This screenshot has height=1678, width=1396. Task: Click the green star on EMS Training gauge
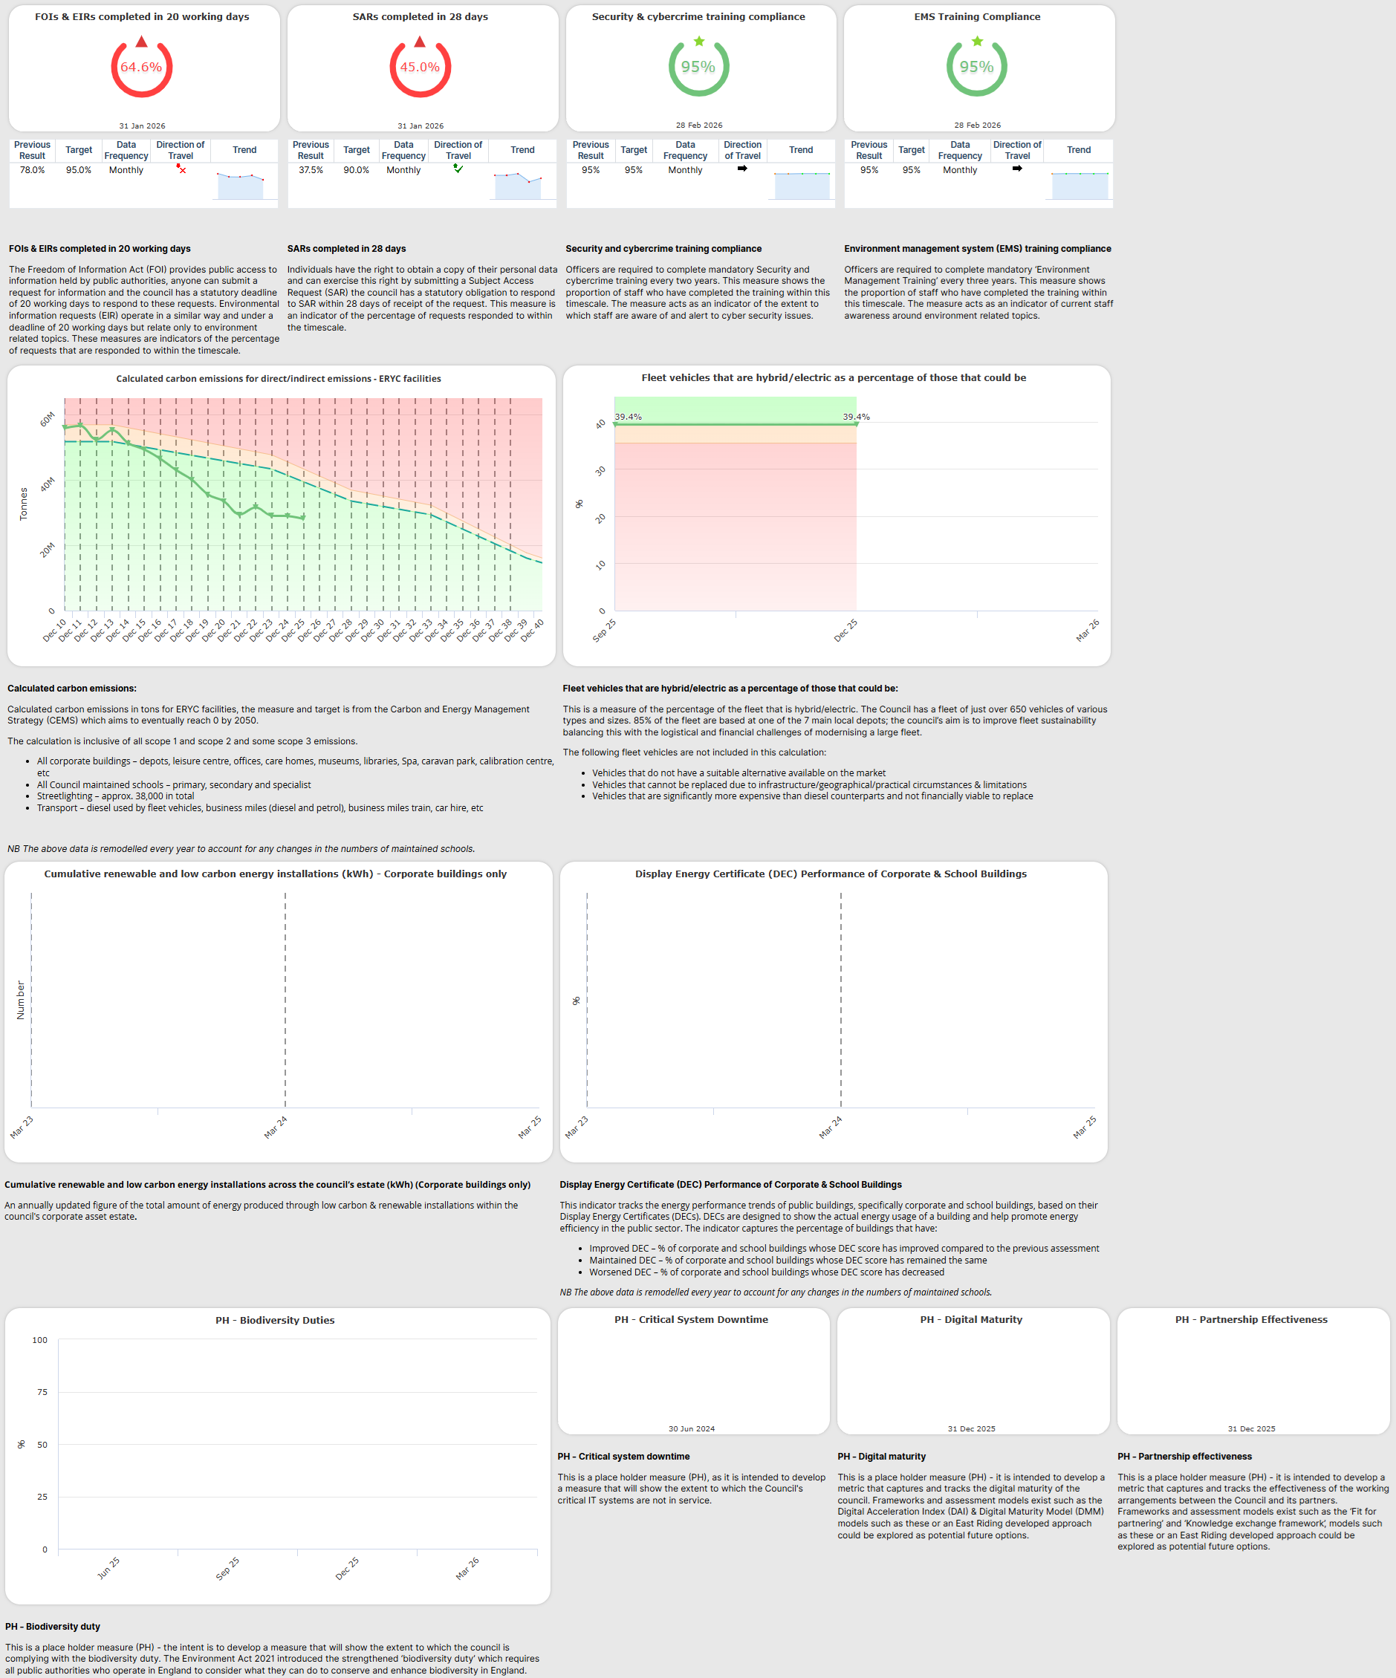976,41
